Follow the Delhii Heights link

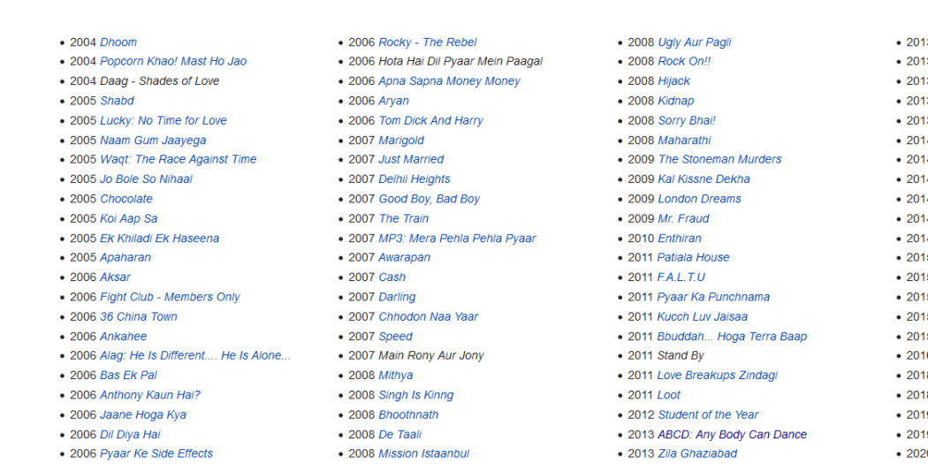coord(415,179)
